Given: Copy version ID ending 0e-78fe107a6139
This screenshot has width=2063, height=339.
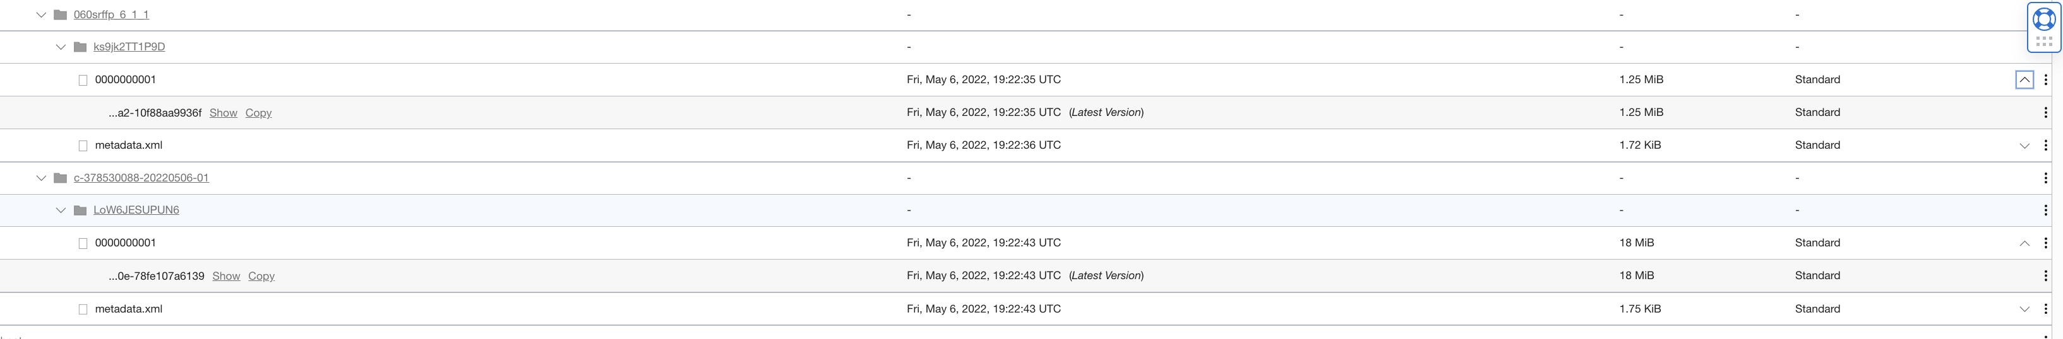Looking at the screenshot, I should [261, 276].
